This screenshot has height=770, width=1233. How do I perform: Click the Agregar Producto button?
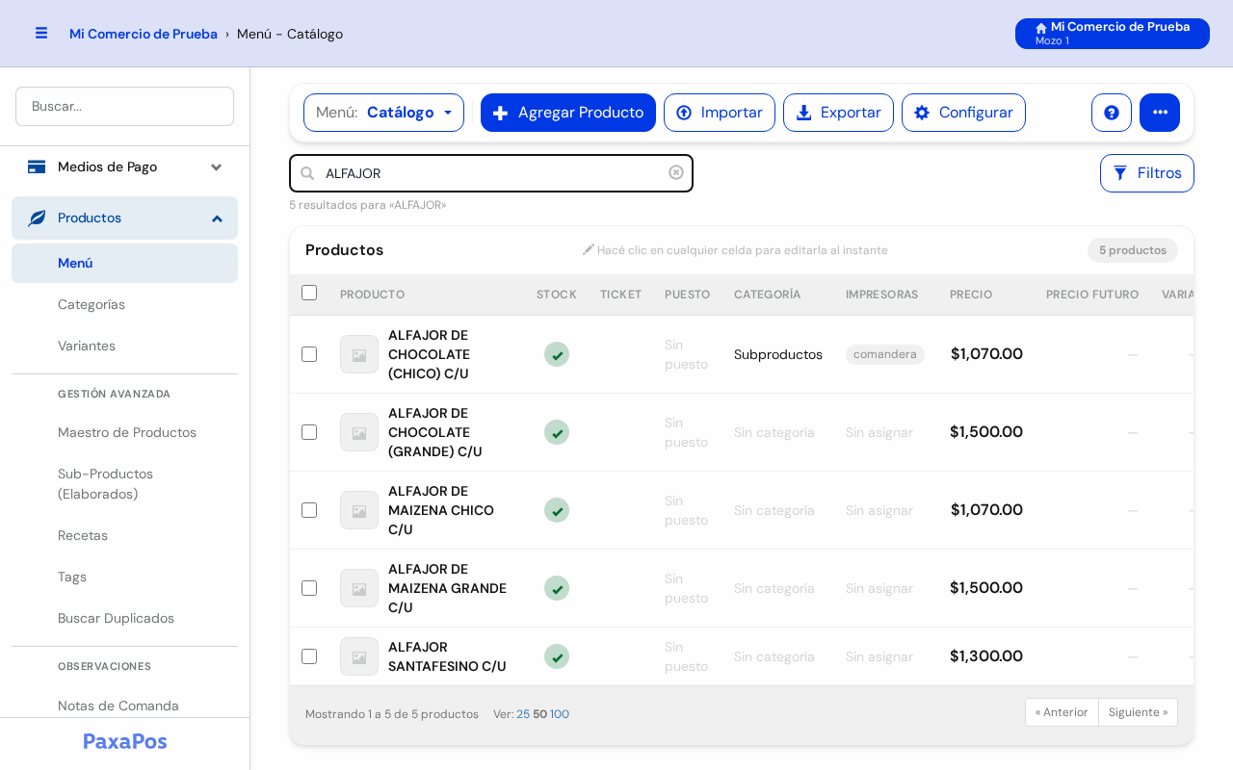[568, 113]
